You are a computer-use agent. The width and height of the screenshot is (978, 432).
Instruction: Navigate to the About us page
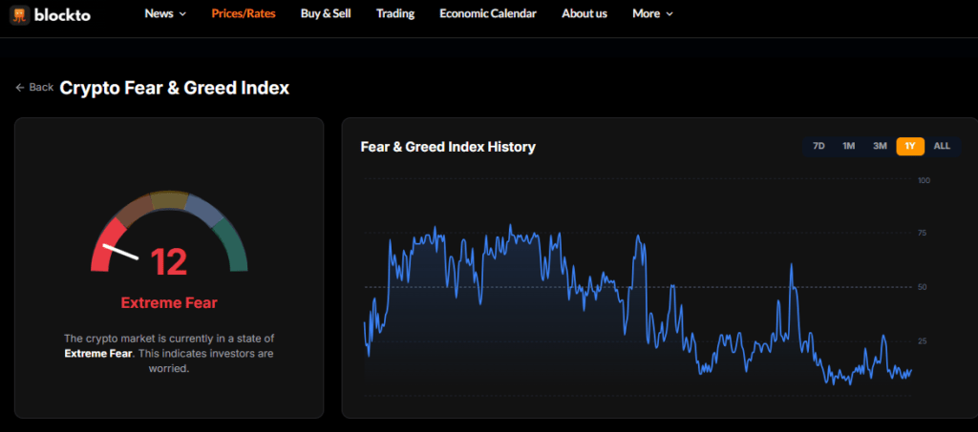(x=585, y=13)
